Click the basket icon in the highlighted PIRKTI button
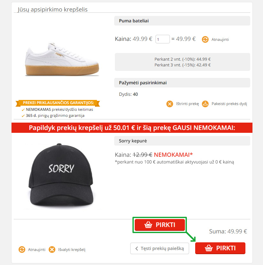 pos(148,225)
